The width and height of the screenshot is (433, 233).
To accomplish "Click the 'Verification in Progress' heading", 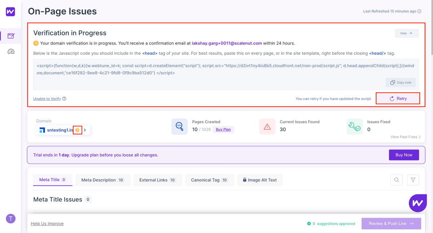I will click(x=70, y=33).
